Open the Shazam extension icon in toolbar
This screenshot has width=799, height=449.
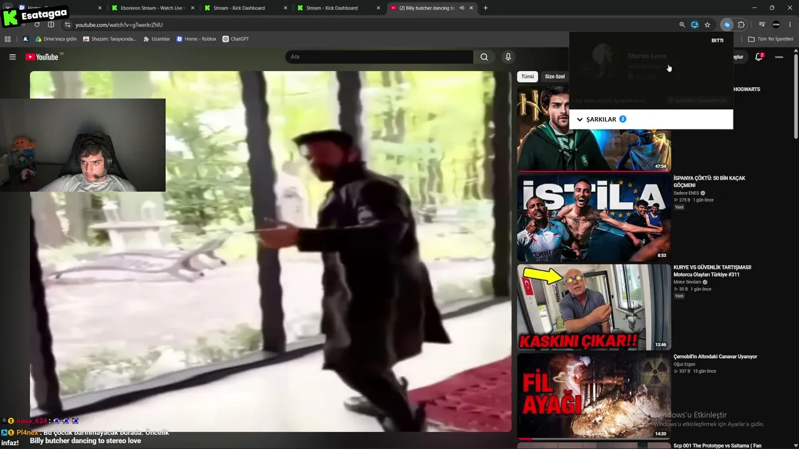726,25
